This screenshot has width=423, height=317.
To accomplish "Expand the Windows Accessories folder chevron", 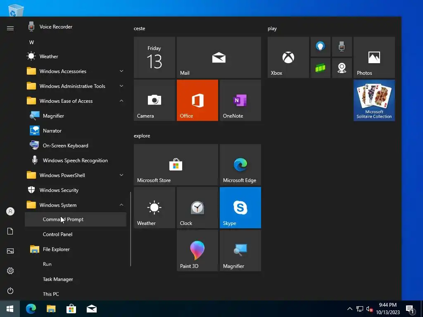I will coord(121,71).
